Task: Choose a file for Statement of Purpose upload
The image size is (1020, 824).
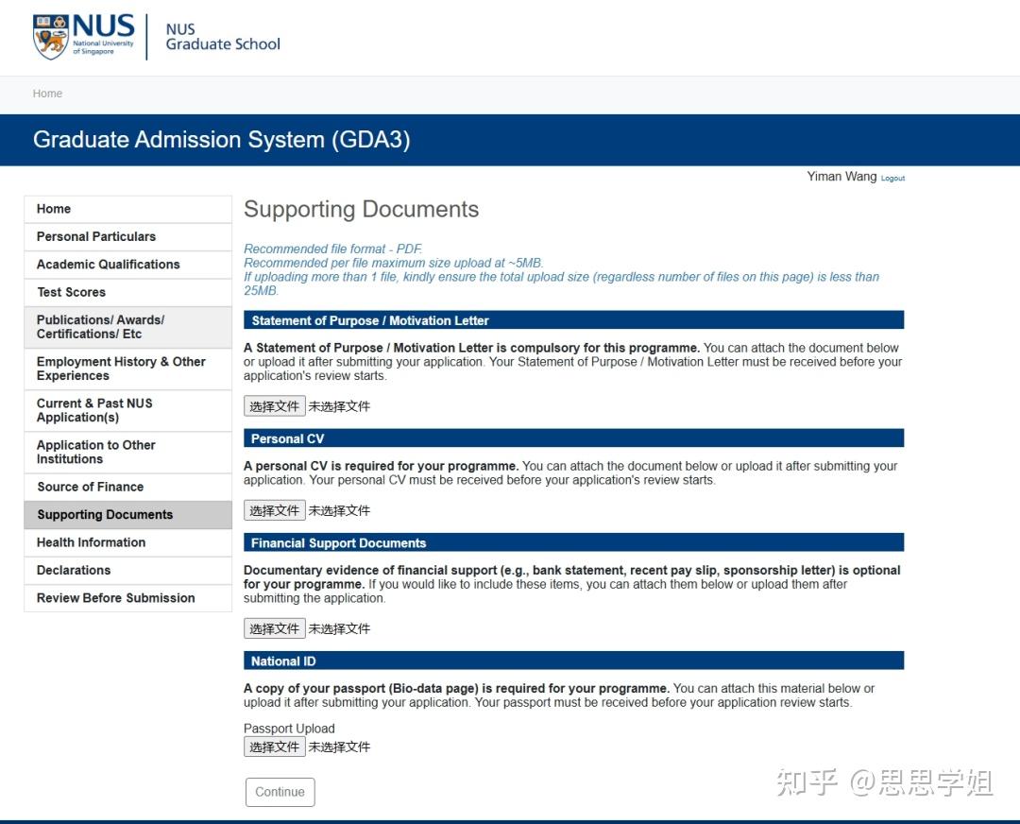Action: [274, 405]
